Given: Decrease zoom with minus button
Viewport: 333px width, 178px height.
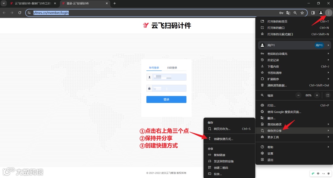Looking at the screenshot, I should (298, 95).
